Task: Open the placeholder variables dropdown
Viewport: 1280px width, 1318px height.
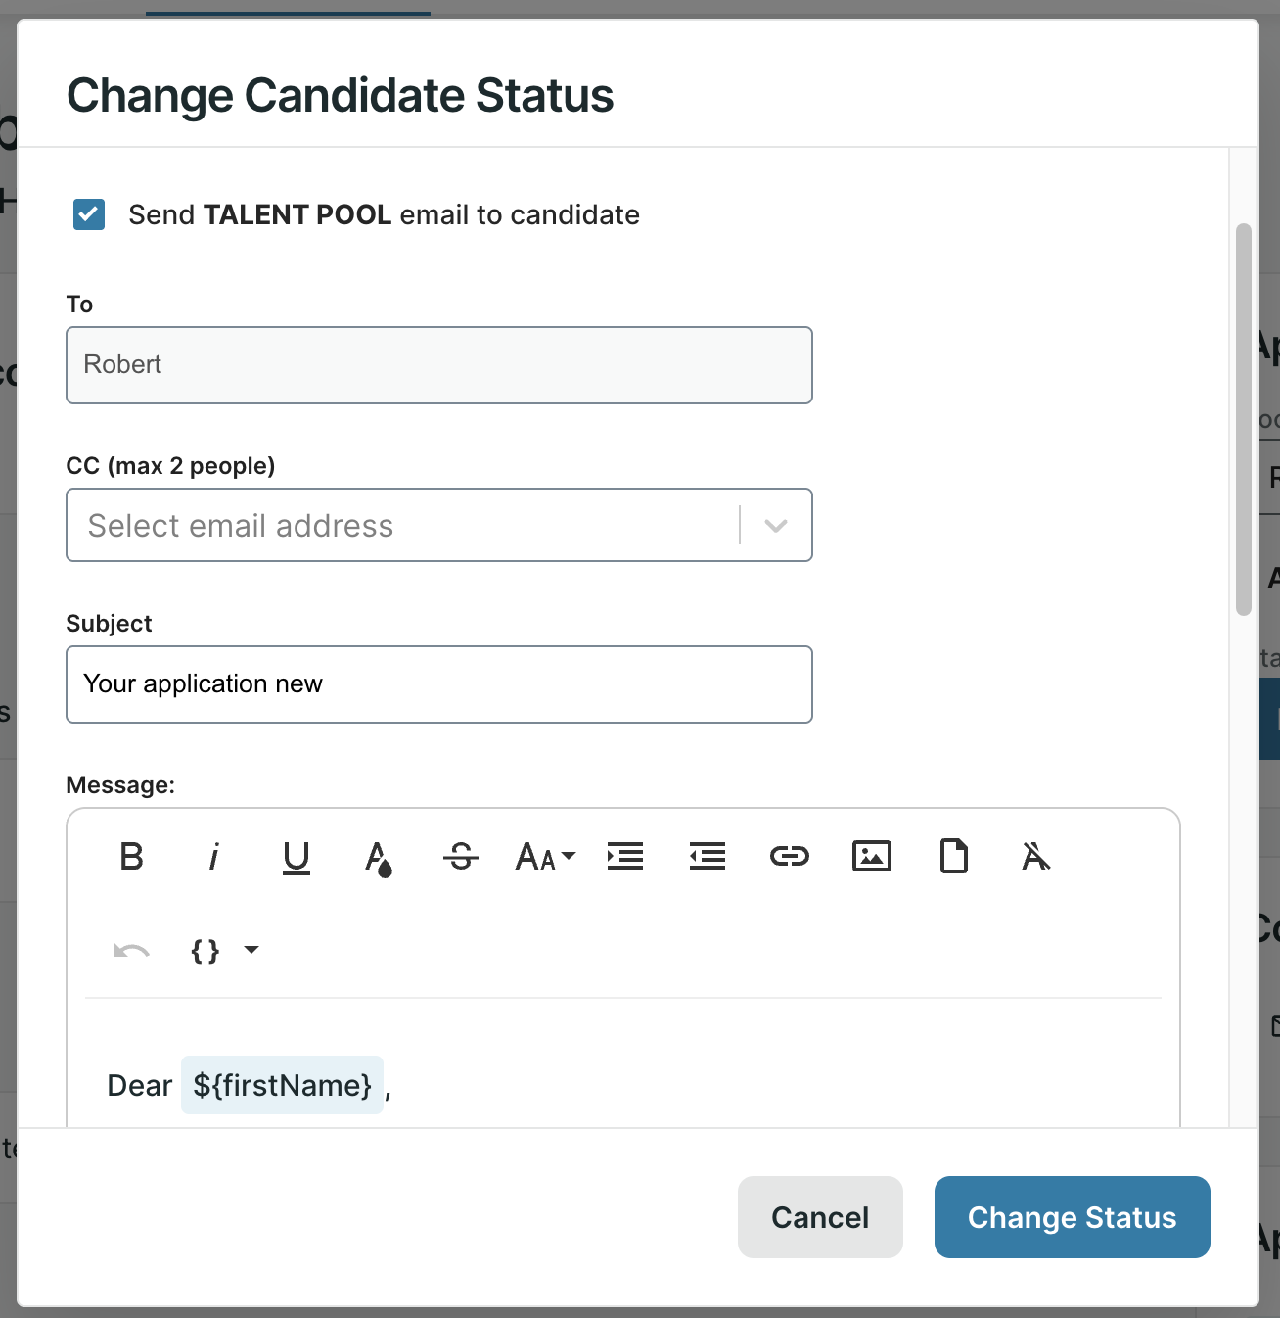Action: click(225, 951)
